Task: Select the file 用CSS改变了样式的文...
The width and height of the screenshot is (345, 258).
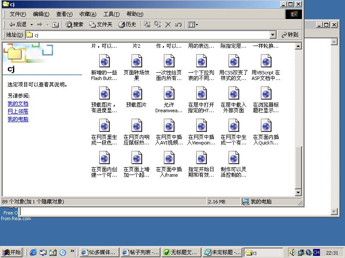Action: point(234,68)
